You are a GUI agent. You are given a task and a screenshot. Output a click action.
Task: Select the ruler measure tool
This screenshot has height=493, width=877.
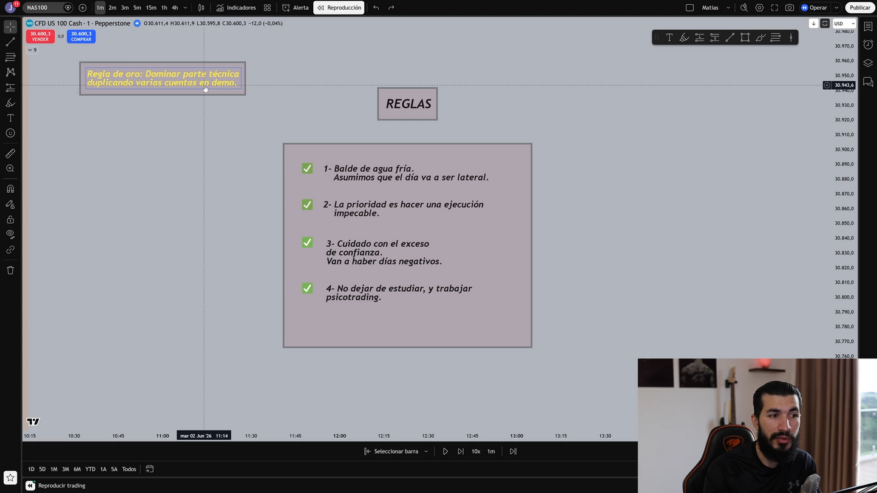[x=10, y=154]
